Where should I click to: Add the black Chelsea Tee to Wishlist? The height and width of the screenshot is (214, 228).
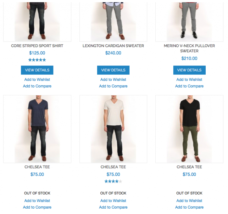click(189, 201)
